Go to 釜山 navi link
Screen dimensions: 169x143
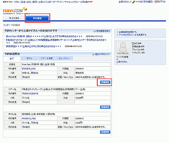(x=23, y=2)
